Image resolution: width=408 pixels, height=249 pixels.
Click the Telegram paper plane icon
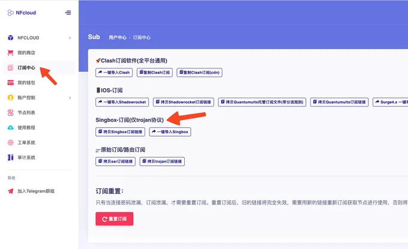pyautogui.click(x=10, y=191)
